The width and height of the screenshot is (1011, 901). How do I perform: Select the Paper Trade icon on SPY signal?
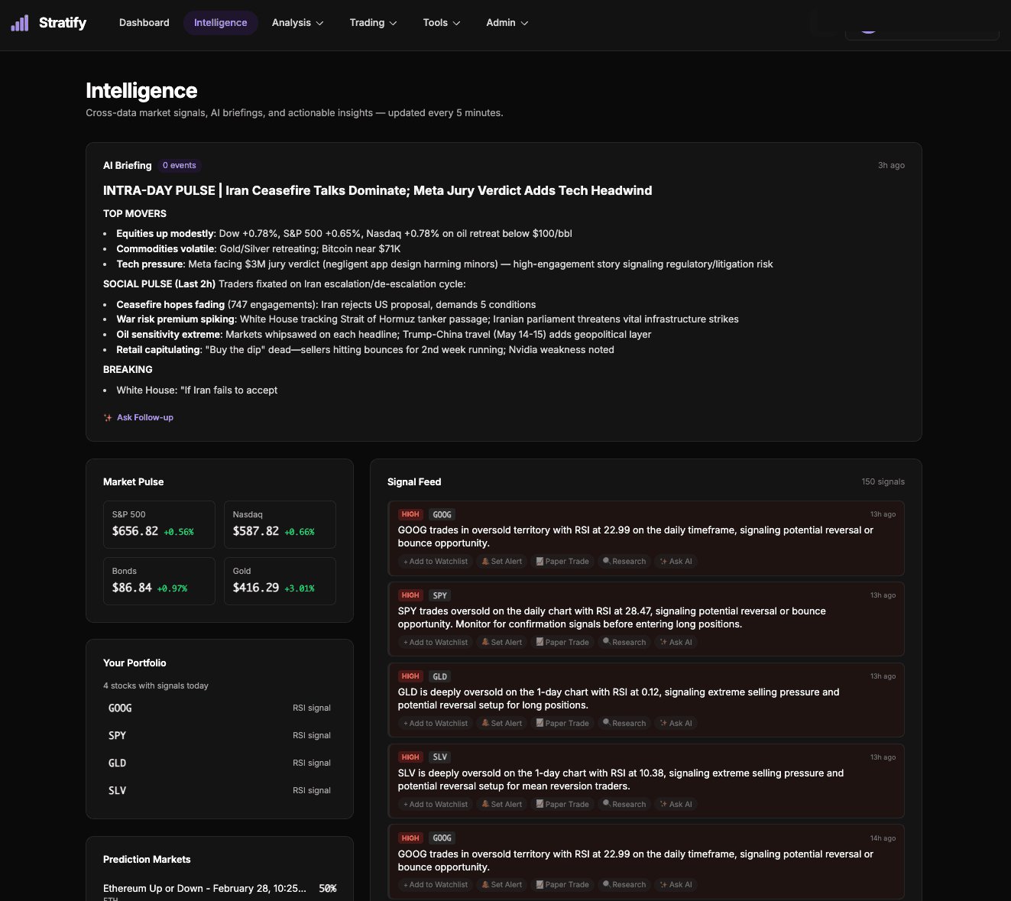(x=540, y=642)
